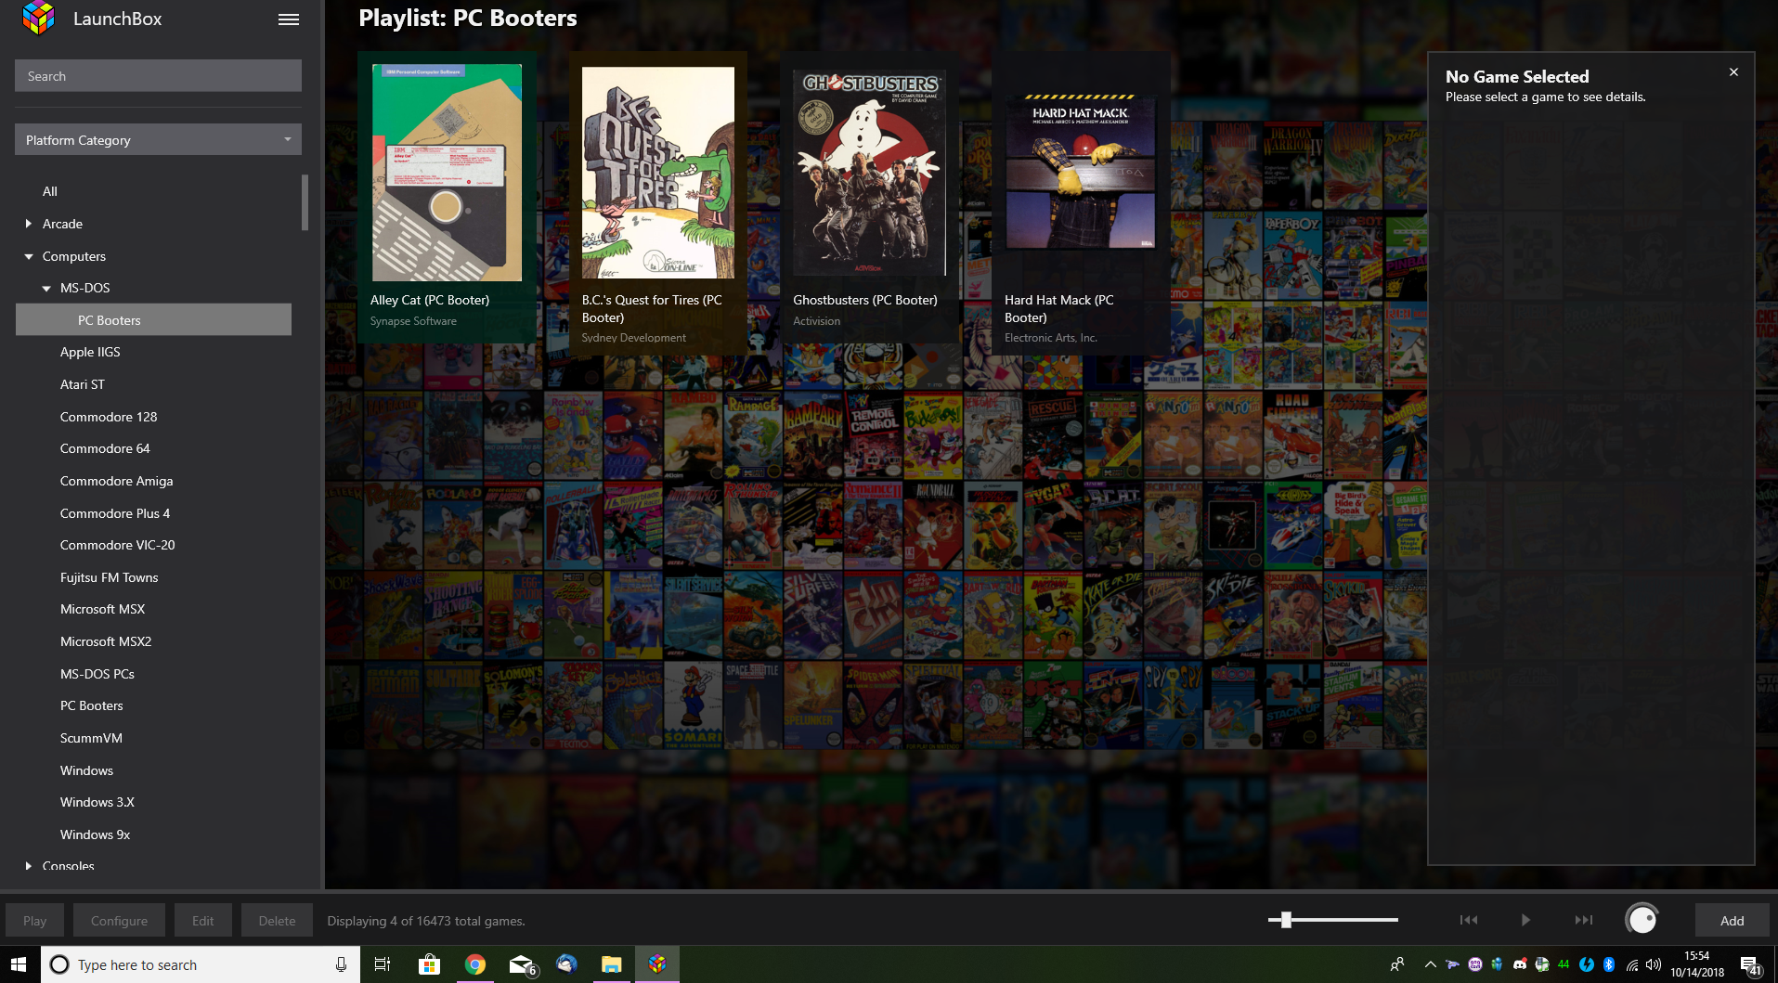1778x983 pixels.
Task: Open the LaunchBox hamburger menu
Action: tap(289, 19)
